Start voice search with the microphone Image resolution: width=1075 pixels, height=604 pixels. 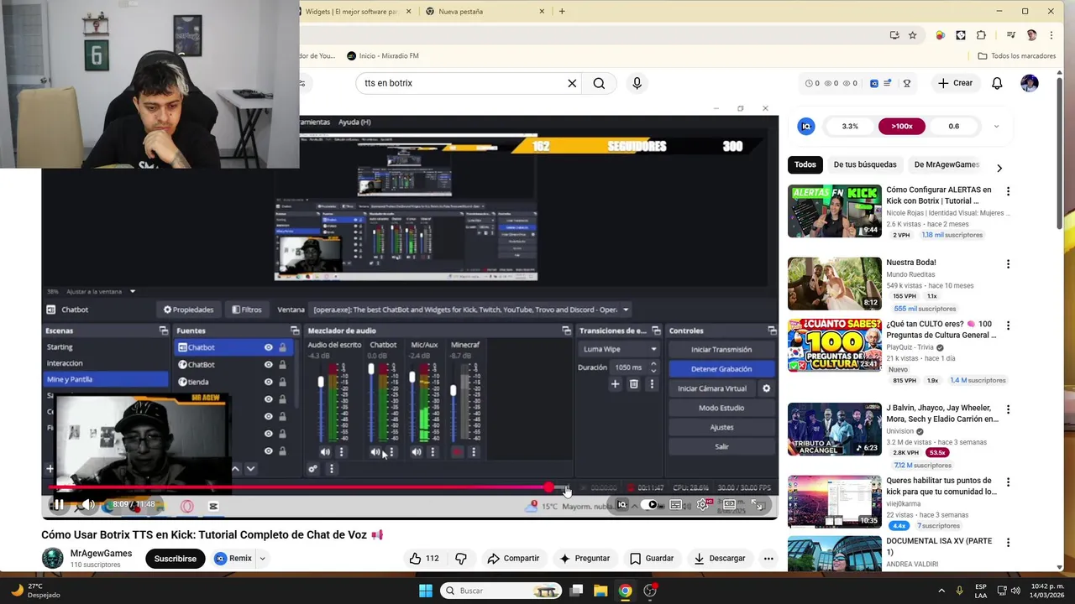637,83
